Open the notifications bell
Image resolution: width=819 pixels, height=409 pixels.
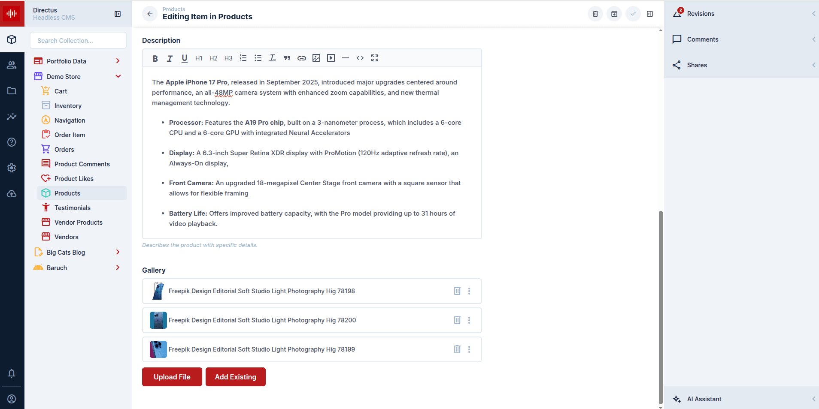tap(12, 373)
